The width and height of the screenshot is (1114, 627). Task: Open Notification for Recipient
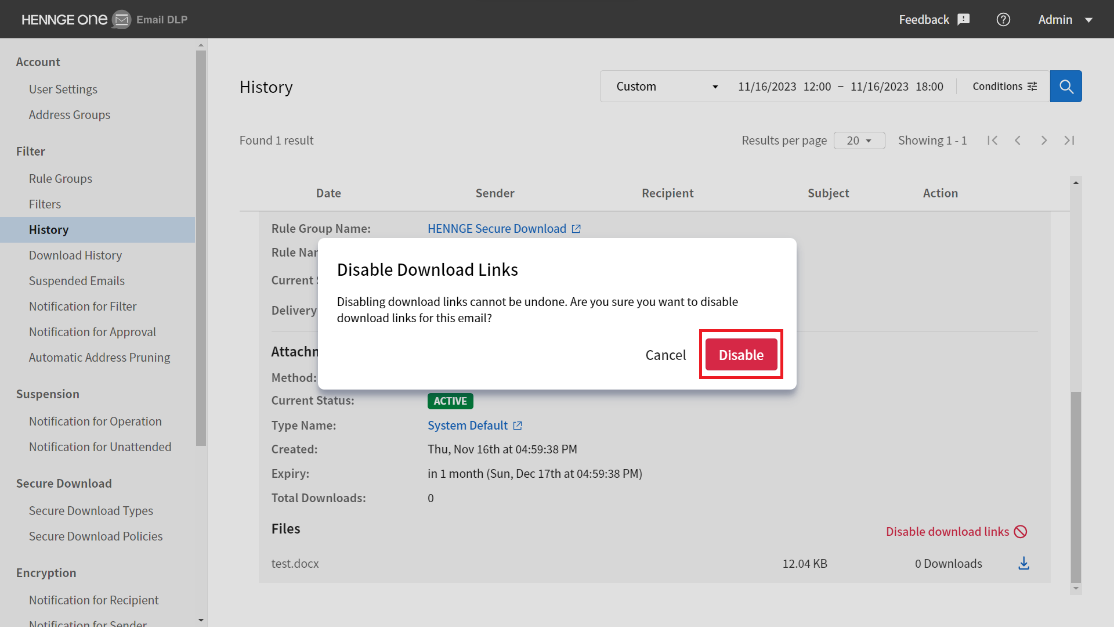click(93, 600)
